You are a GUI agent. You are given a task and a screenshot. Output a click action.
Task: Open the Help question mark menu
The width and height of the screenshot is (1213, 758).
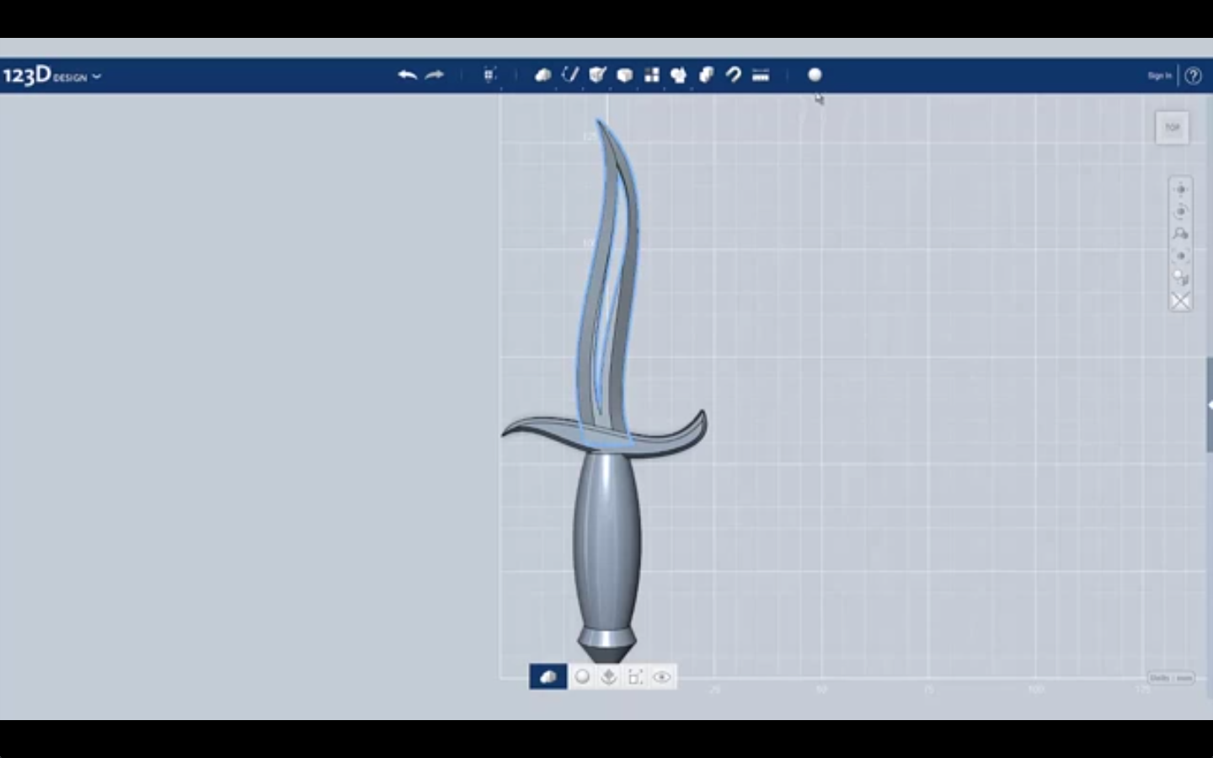point(1193,76)
